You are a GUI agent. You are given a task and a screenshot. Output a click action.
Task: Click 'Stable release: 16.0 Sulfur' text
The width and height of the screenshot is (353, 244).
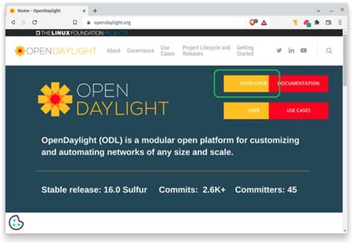coord(94,190)
